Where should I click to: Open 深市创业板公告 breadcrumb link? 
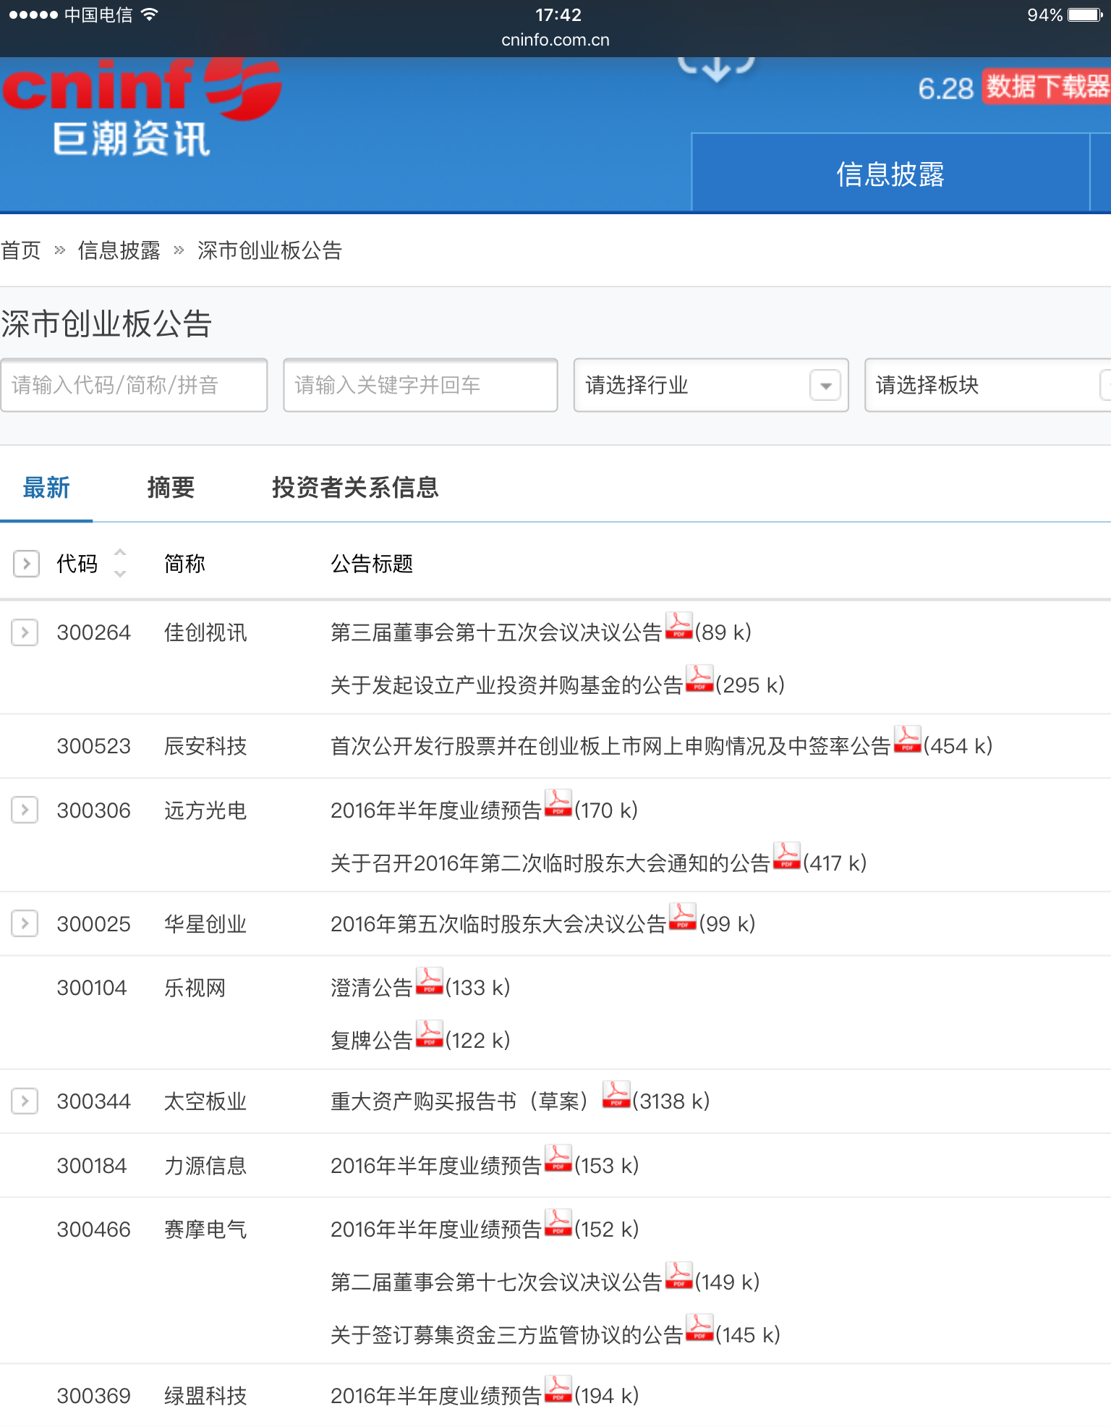tap(270, 250)
